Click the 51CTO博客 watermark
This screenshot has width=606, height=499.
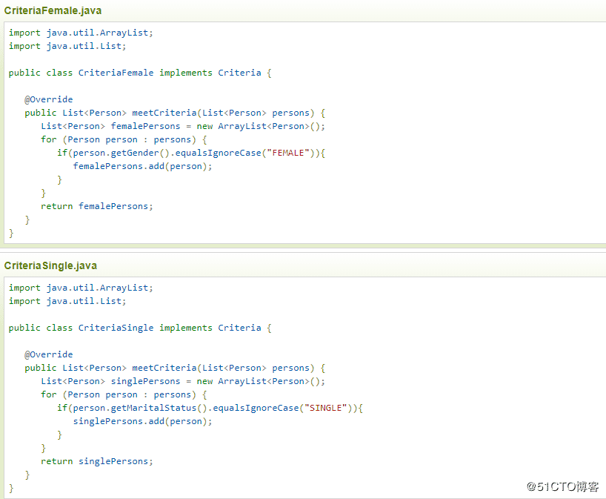click(x=562, y=486)
